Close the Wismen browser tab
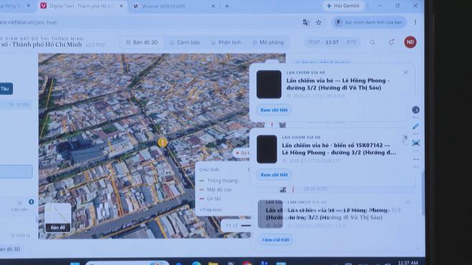This screenshot has height=265, width=472. 213,6
